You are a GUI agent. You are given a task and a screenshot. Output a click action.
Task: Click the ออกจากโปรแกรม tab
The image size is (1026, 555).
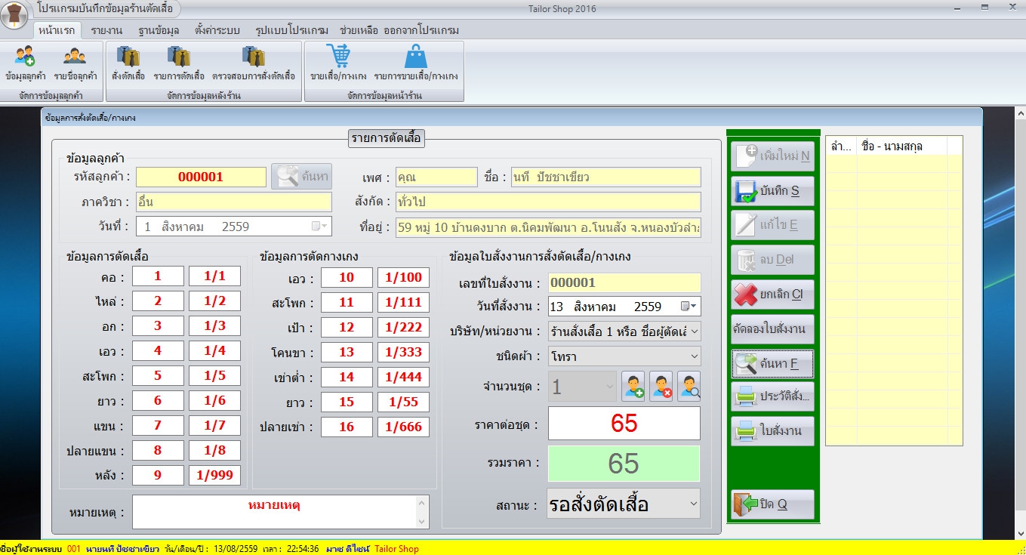[x=421, y=30]
